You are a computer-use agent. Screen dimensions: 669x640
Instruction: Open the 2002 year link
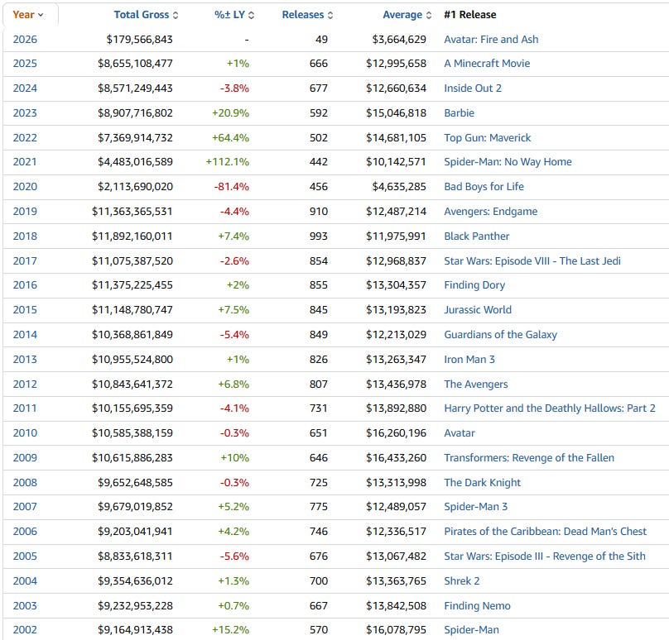click(x=25, y=630)
